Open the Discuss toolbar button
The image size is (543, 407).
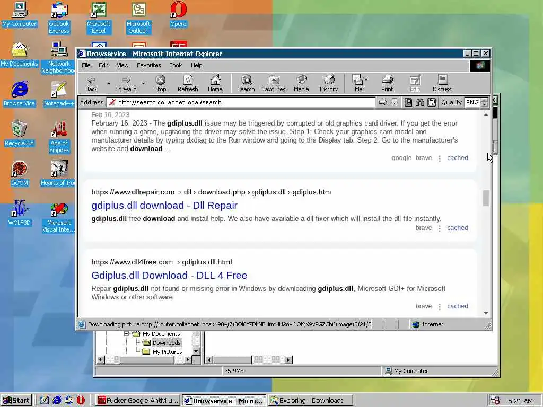click(442, 83)
